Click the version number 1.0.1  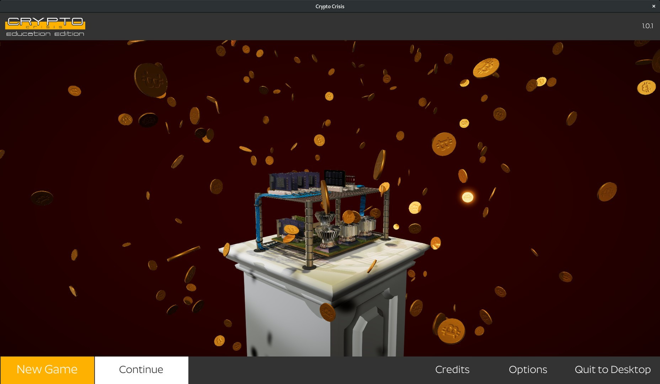647,26
